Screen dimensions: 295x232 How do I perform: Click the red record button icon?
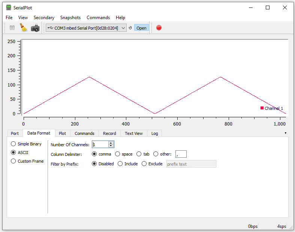159,28
